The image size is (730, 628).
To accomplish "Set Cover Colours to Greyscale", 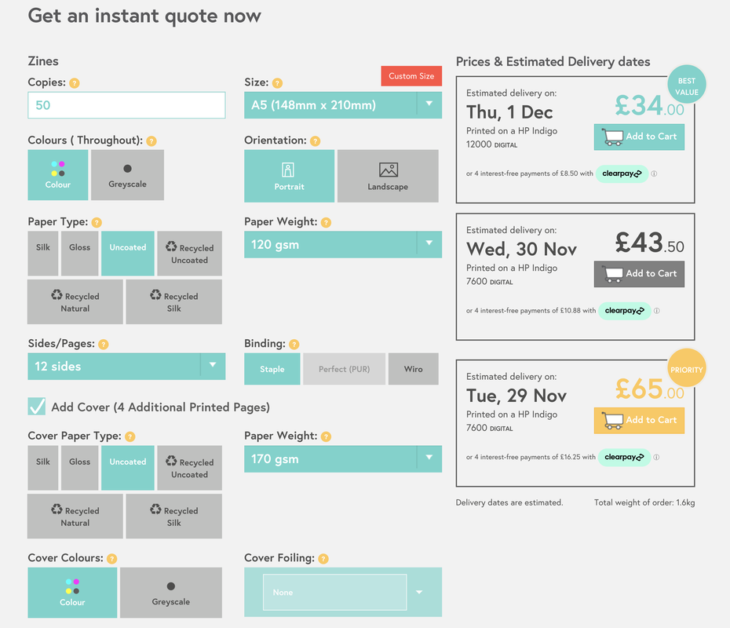I will coord(171,593).
